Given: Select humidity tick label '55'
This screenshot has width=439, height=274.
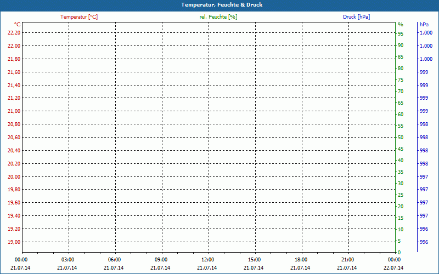Looking at the screenshot, I should pyautogui.click(x=401, y=126).
